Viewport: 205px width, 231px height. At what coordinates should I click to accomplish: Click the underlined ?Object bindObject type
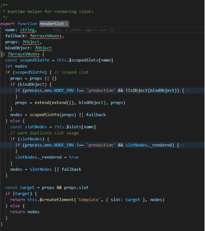(x=43, y=48)
